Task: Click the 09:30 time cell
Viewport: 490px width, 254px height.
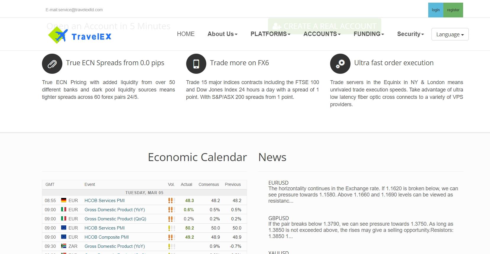Action: coord(50,246)
